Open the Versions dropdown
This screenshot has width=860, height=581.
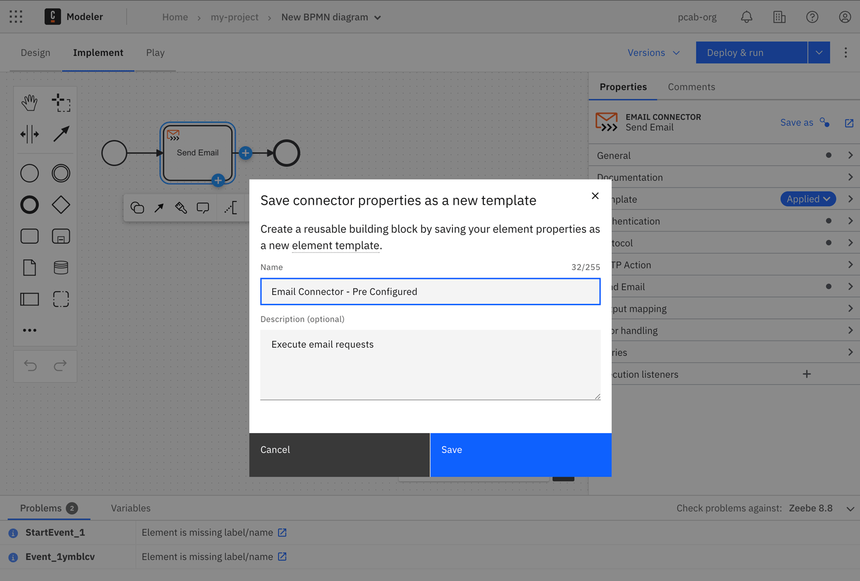(x=654, y=53)
